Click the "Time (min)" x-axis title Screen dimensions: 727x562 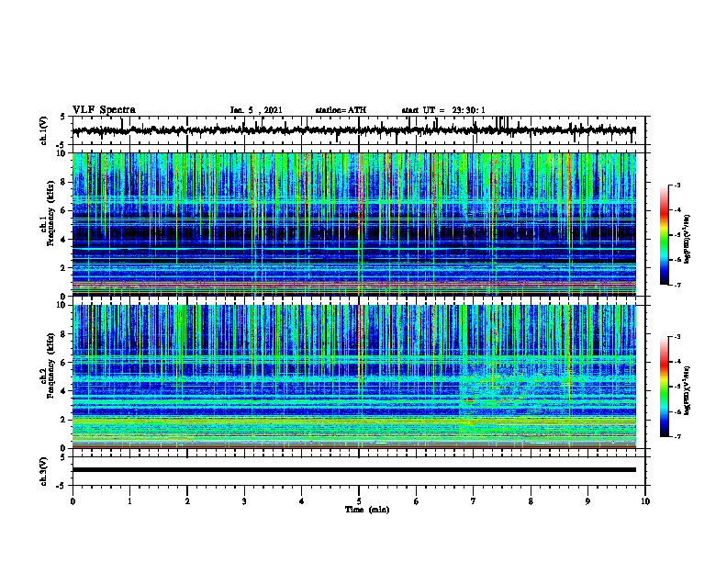coord(367,510)
